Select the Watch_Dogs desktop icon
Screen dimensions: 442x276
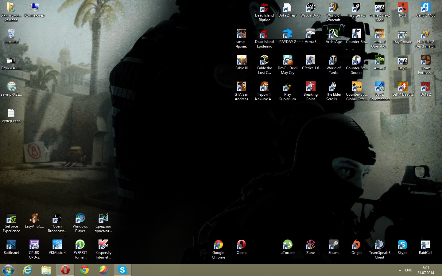310,10
